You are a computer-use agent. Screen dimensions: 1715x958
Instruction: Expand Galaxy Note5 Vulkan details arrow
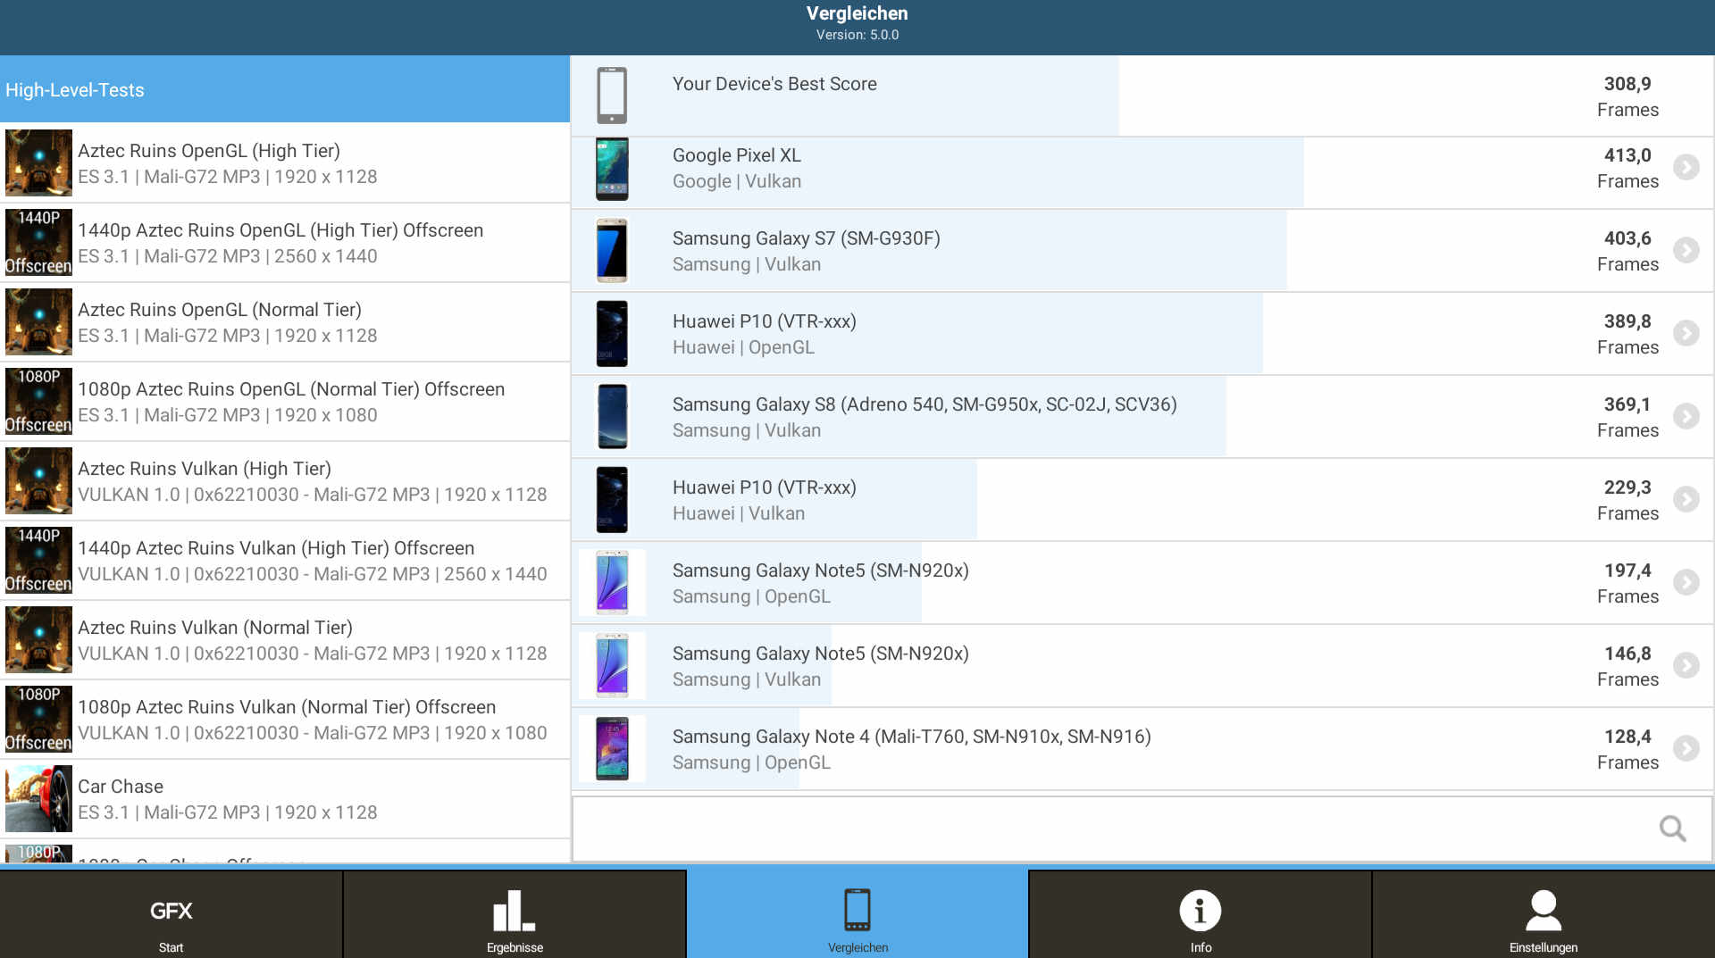(x=1686, y=665)
